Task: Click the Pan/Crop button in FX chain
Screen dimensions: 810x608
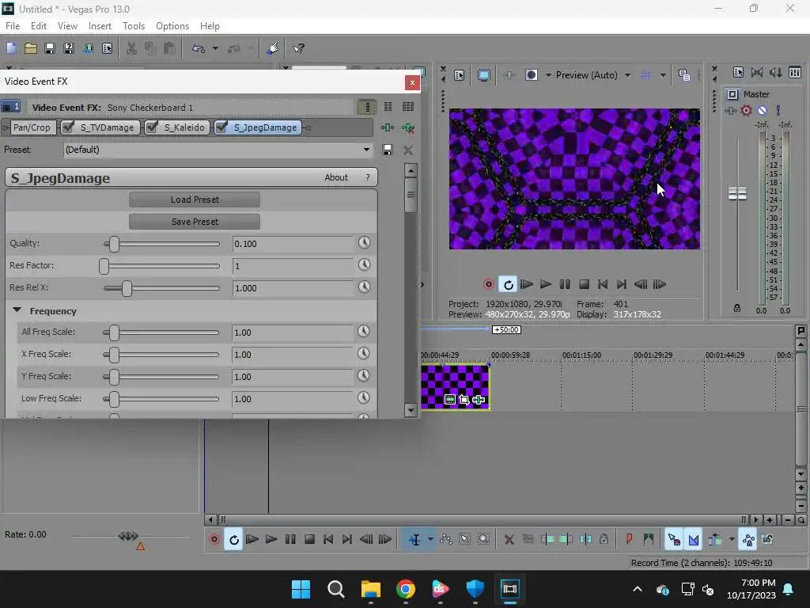Action: [32, 127]
